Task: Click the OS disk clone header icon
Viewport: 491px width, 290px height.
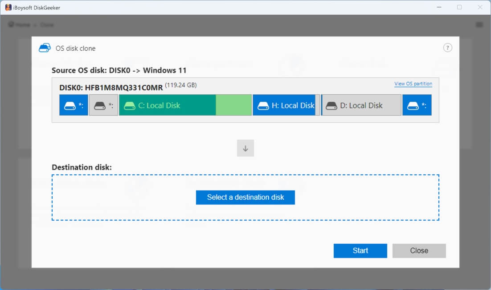Action: (x=45, y=48)
